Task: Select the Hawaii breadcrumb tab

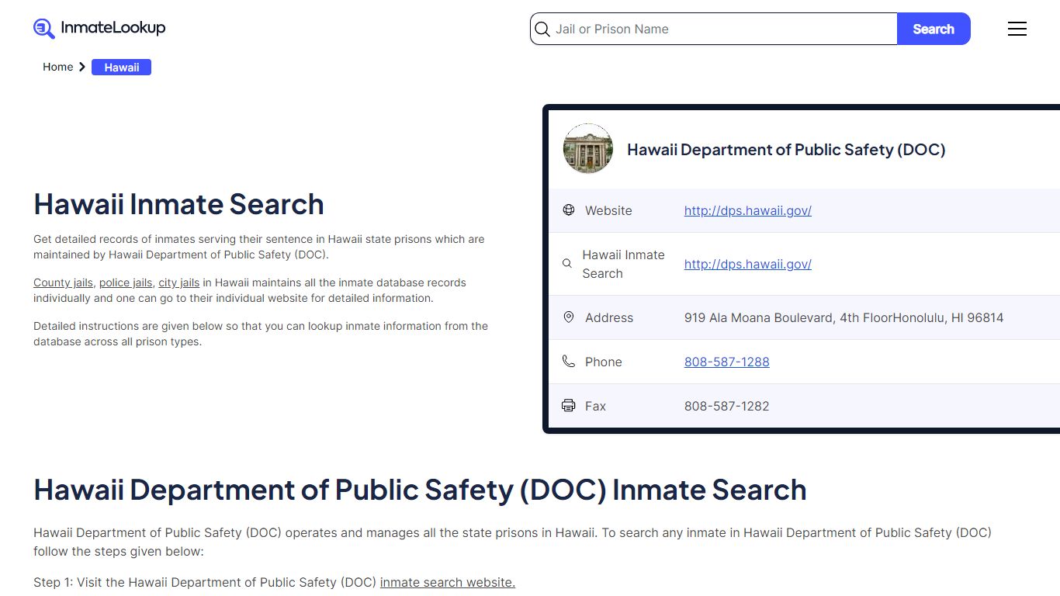Action: 122,68
